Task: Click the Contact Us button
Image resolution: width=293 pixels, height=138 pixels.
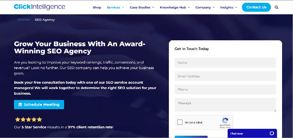Action: pyautogui.click(x=256, y=7)
